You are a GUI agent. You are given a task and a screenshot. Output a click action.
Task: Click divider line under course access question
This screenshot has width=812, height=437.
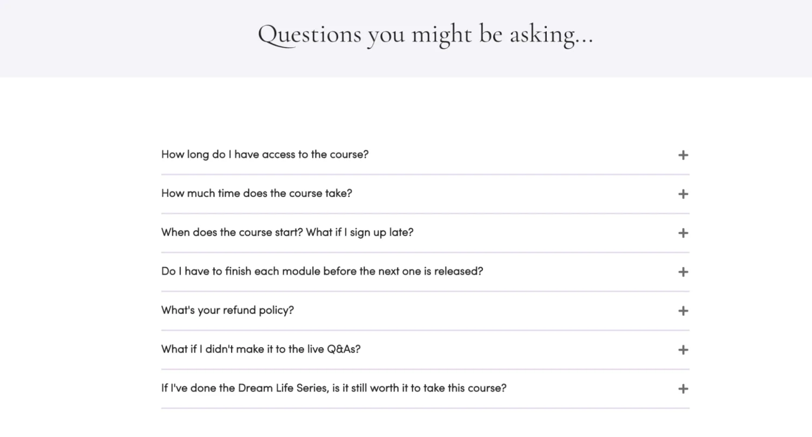tap(425, 174)
